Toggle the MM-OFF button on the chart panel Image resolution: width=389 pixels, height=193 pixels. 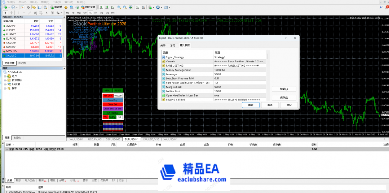click(x=108, y=95)
